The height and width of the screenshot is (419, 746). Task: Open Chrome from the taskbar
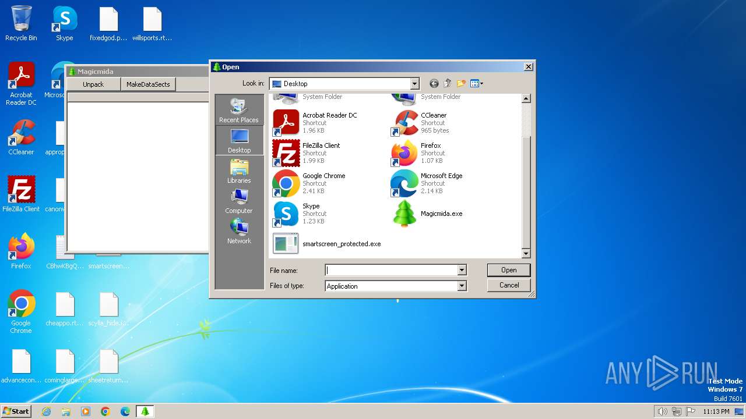[x=105, y=411]
